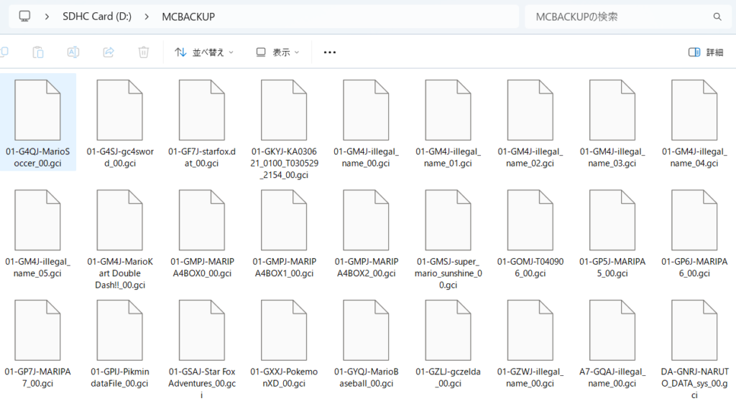Viewport: 736px width, 411px height.
Task: Click the share icon in toolbar
Action: [x=109, y=52]
